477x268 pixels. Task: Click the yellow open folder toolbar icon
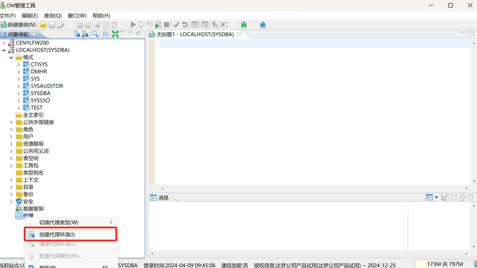click(43, 25)
